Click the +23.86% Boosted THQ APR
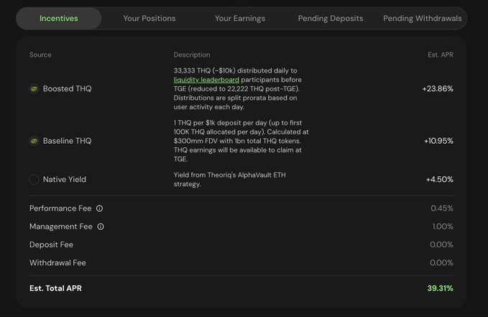Viewport: 488px width, 317px height. [438, 88]
